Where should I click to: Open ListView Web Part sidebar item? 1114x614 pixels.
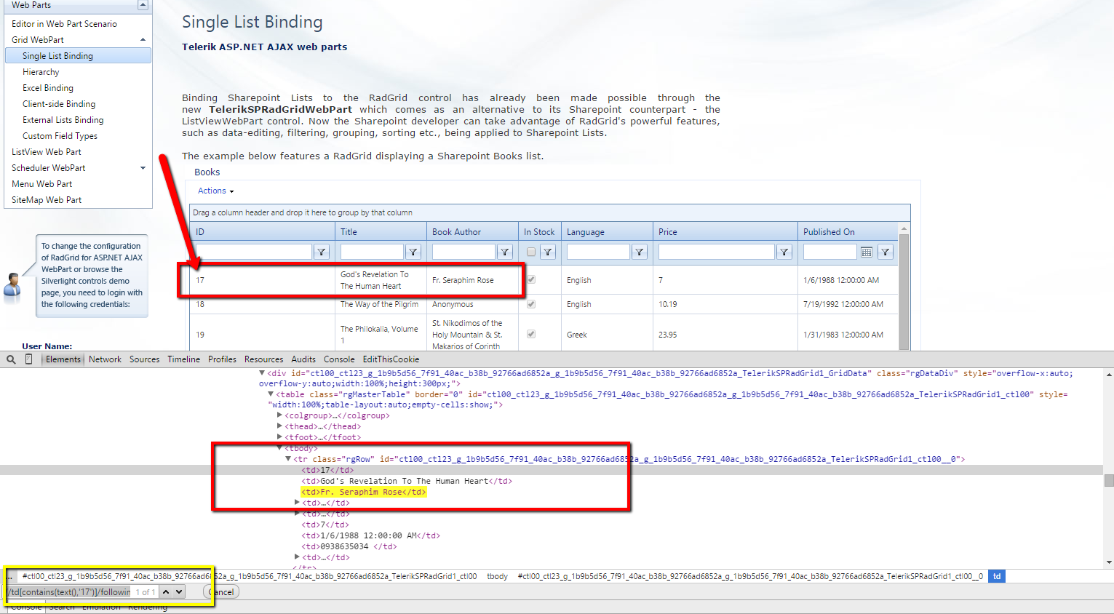point(47,152)
